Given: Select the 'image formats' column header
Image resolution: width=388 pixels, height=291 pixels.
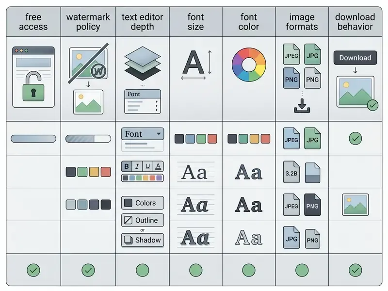Looking at the screenshot, I should point(302,22).
